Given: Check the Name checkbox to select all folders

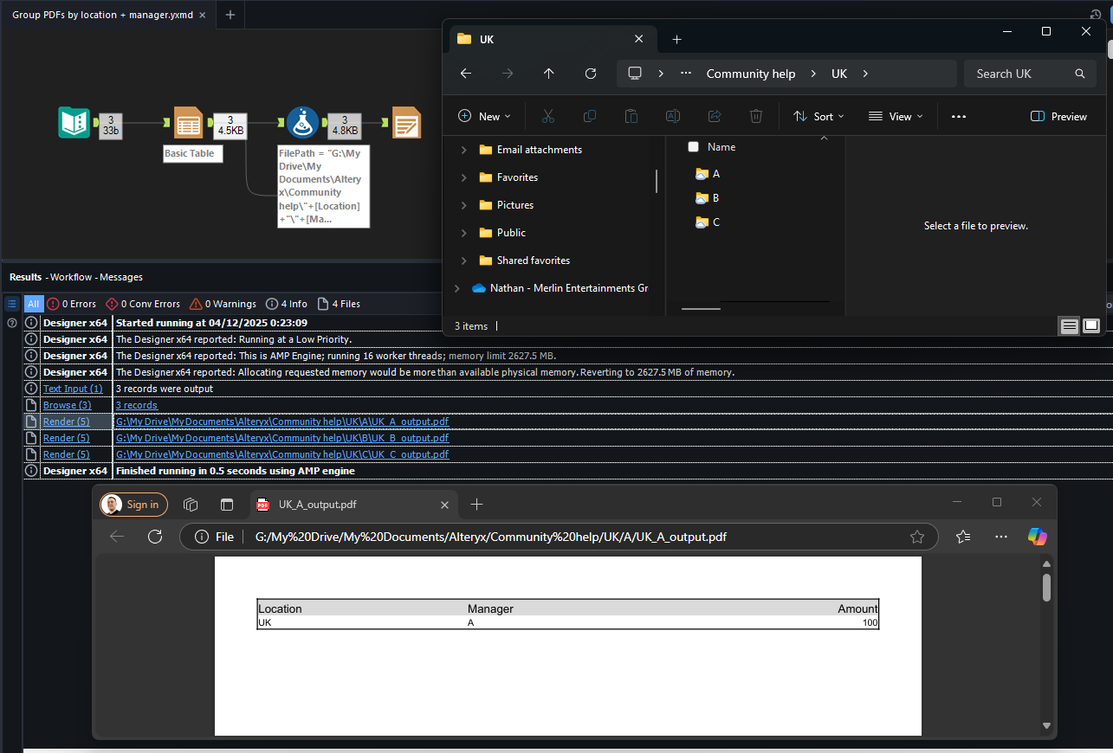Looking at the screenshot, I should (x=693, y=147).
